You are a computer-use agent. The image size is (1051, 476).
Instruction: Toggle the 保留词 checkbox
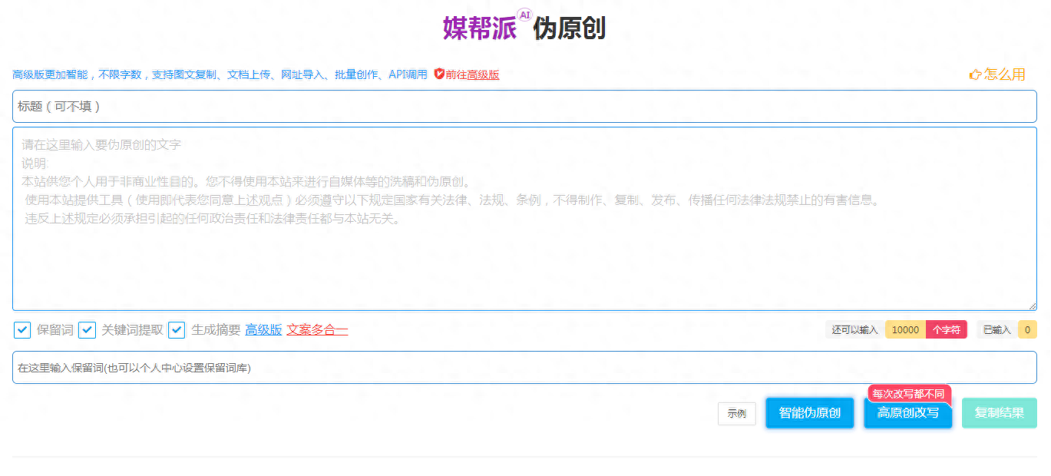pos(22,330)
